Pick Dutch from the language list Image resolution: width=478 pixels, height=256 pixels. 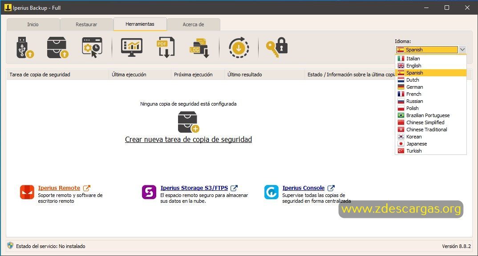(x=431, y=80)
